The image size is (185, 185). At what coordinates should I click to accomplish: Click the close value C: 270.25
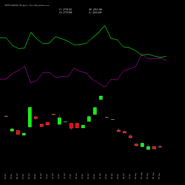[65, 10]
